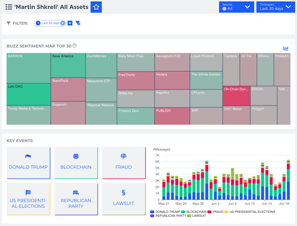The image size is (297, 226).
Task: Open the BARRON tile in sentiment map
Action: 28,68
